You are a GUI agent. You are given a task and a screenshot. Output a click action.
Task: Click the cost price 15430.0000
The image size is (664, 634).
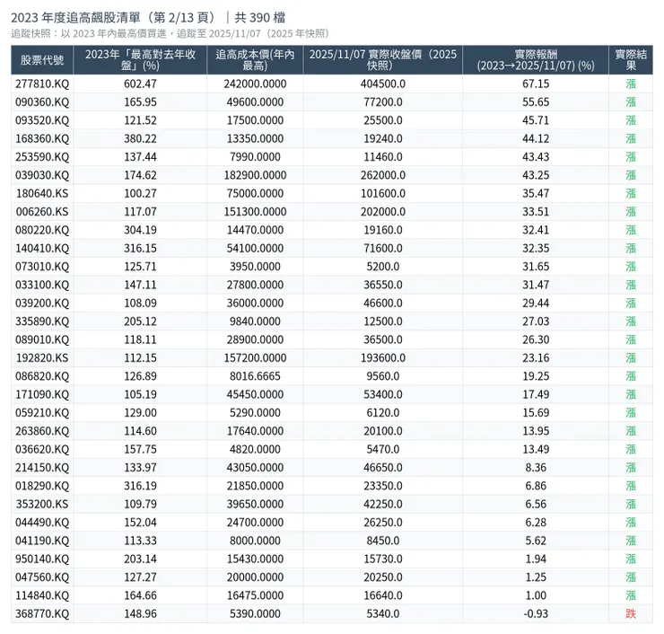255,559
